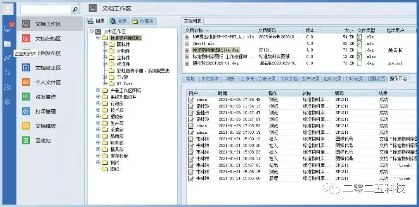Click the search magnifier icon
419x207 pixels.
pos(75,10)
